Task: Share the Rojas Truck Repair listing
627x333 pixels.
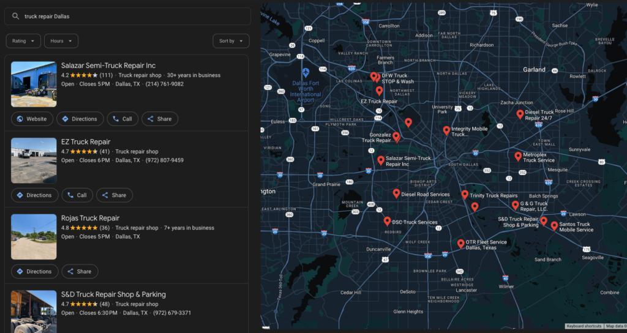Action: coord(80,271)
